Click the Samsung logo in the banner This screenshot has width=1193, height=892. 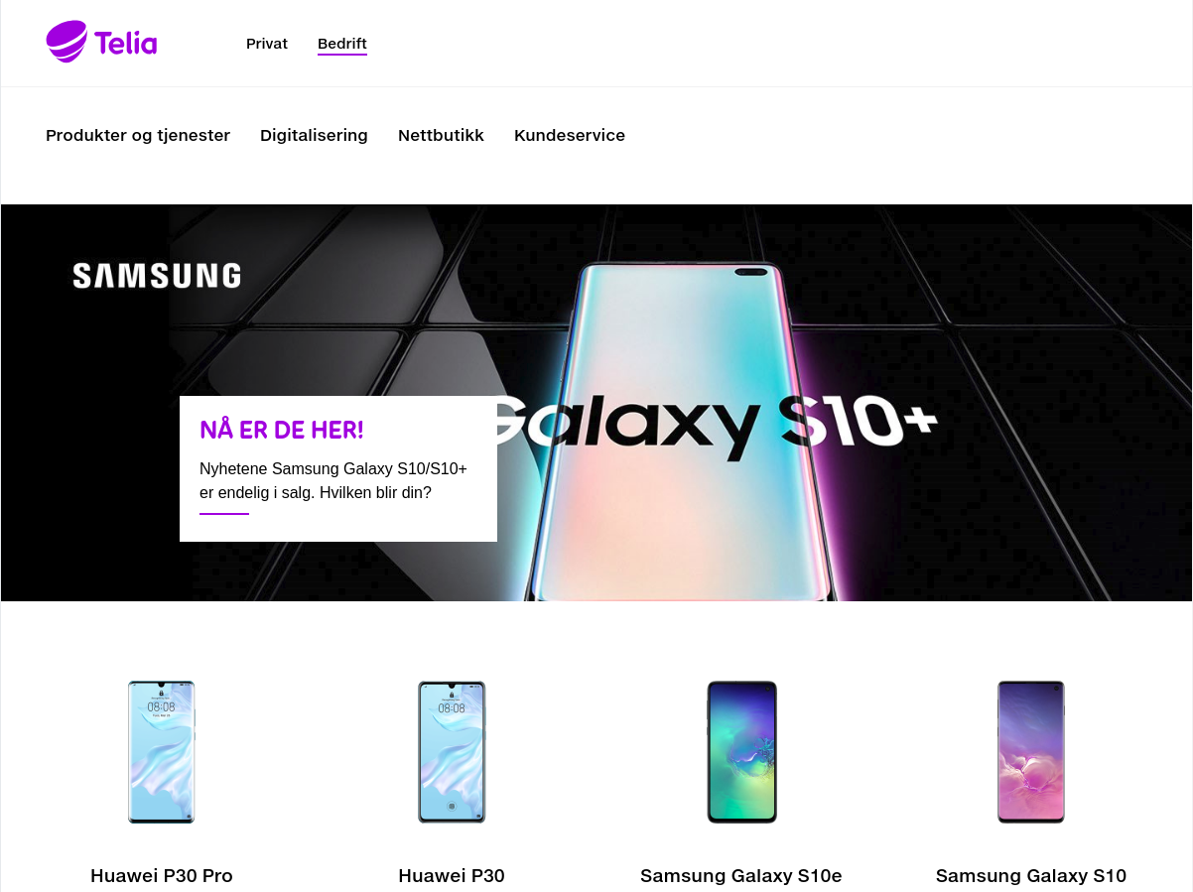tap(157, 276)
